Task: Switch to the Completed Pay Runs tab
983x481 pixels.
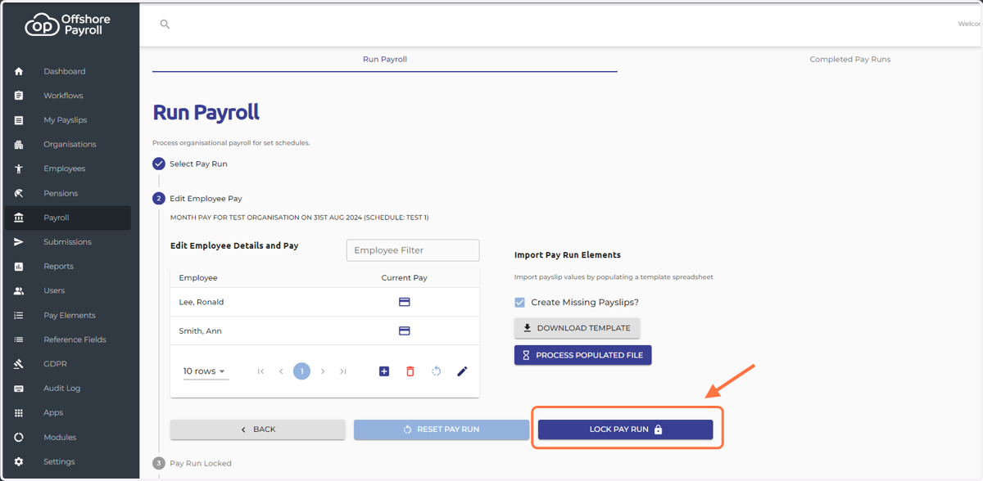Action: pos(849,59)
